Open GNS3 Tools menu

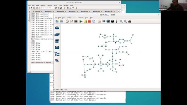(86, 18)
